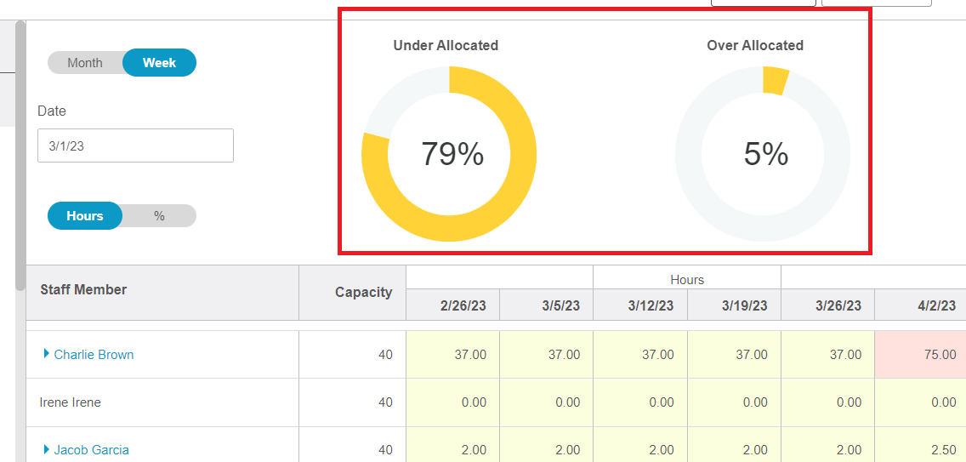Open Jacob Garcia staff link
The image size is (966, 462).
[91, 450]
